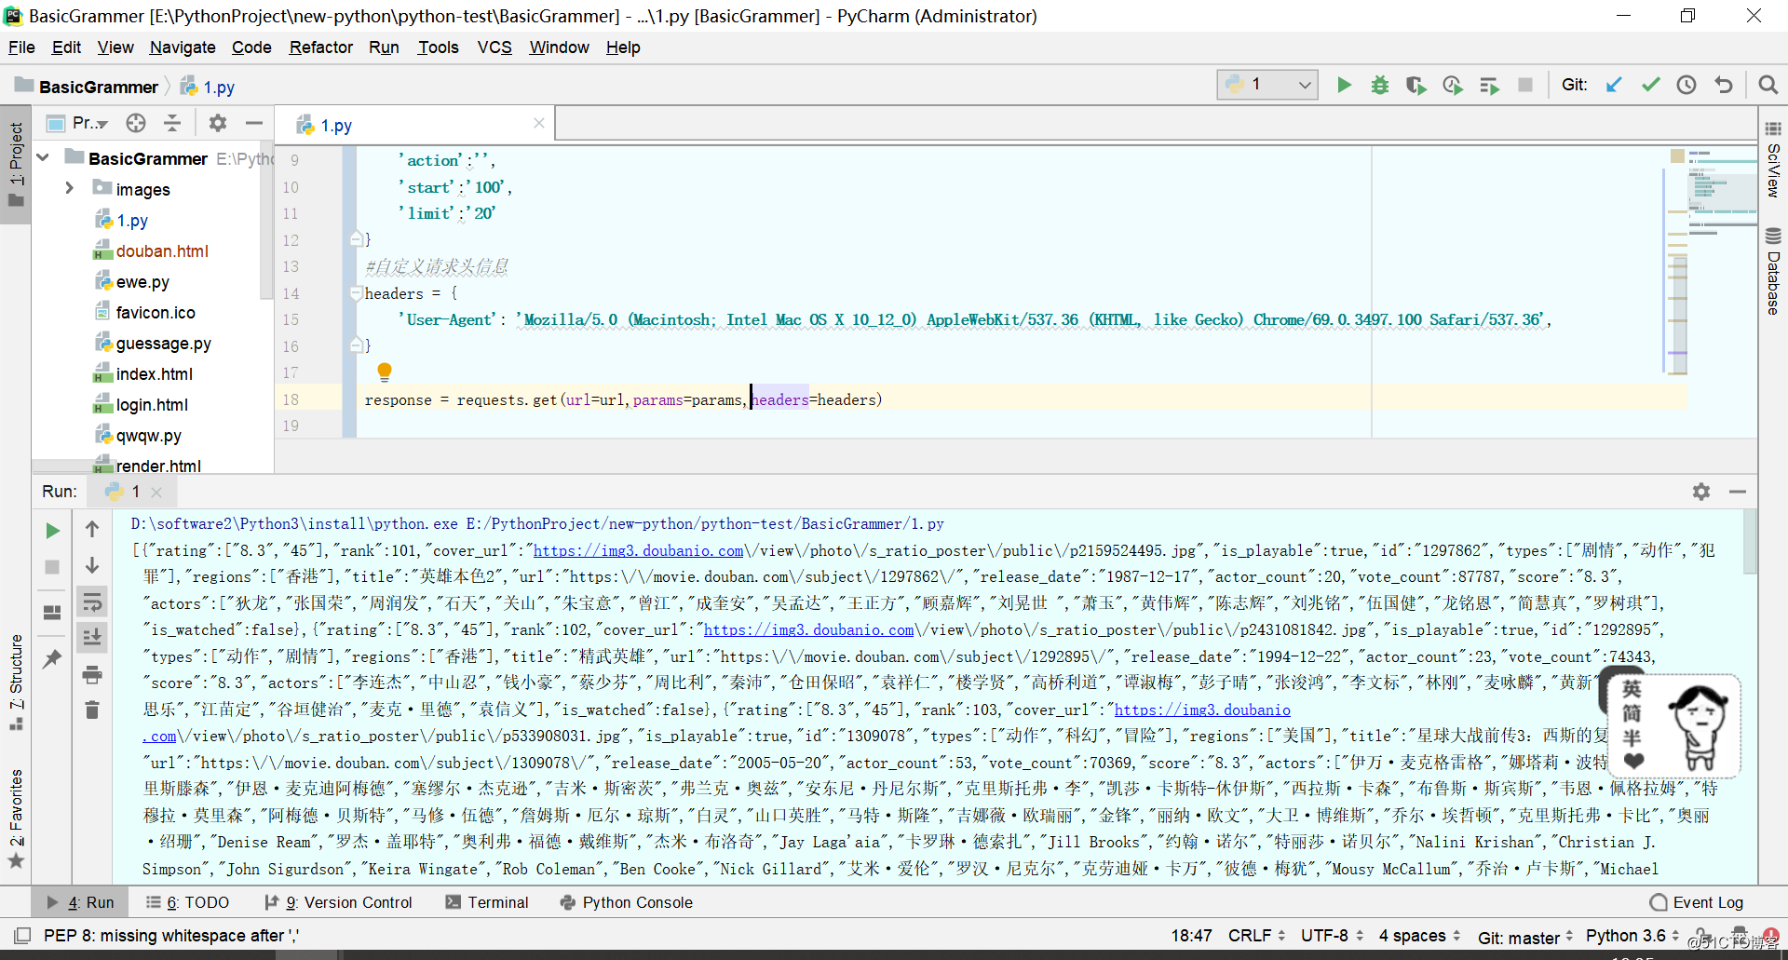The width and height of the screenshot is (1788, 960).
Task: Open the 9: Version Control tool window
Action: click(339, 902)
